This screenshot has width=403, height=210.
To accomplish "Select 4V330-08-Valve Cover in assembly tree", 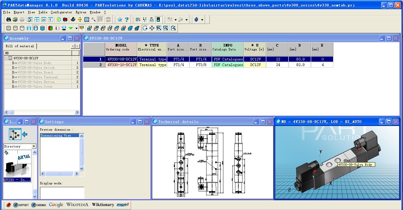I will click(35, 86).
